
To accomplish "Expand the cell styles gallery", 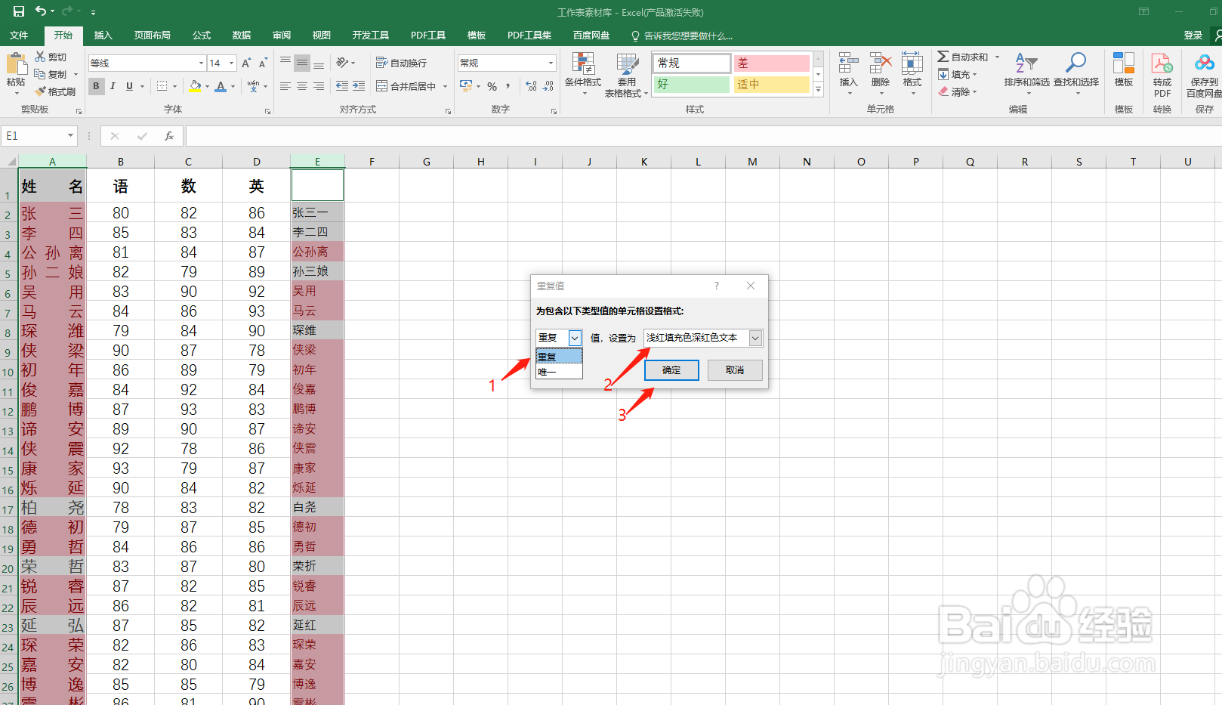I will [x=818, y=89].
